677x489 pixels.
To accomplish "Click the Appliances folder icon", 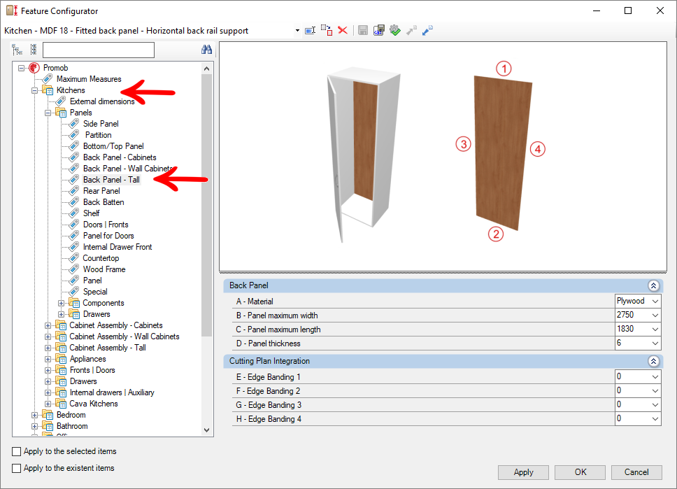I will click(61, 359).
